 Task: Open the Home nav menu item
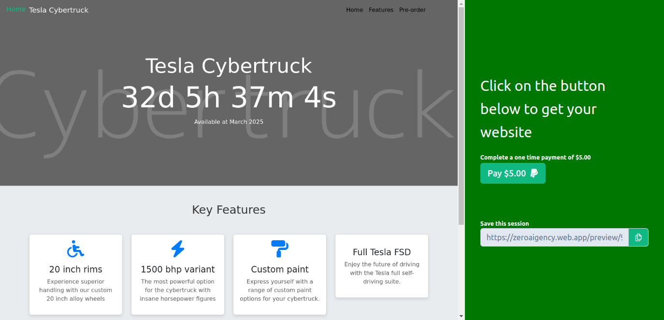click(x=354, y=10)
